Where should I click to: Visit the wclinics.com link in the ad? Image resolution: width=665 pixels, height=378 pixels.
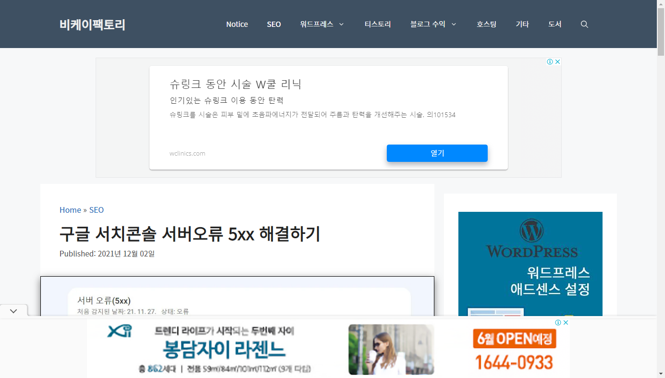pos(187,153)
